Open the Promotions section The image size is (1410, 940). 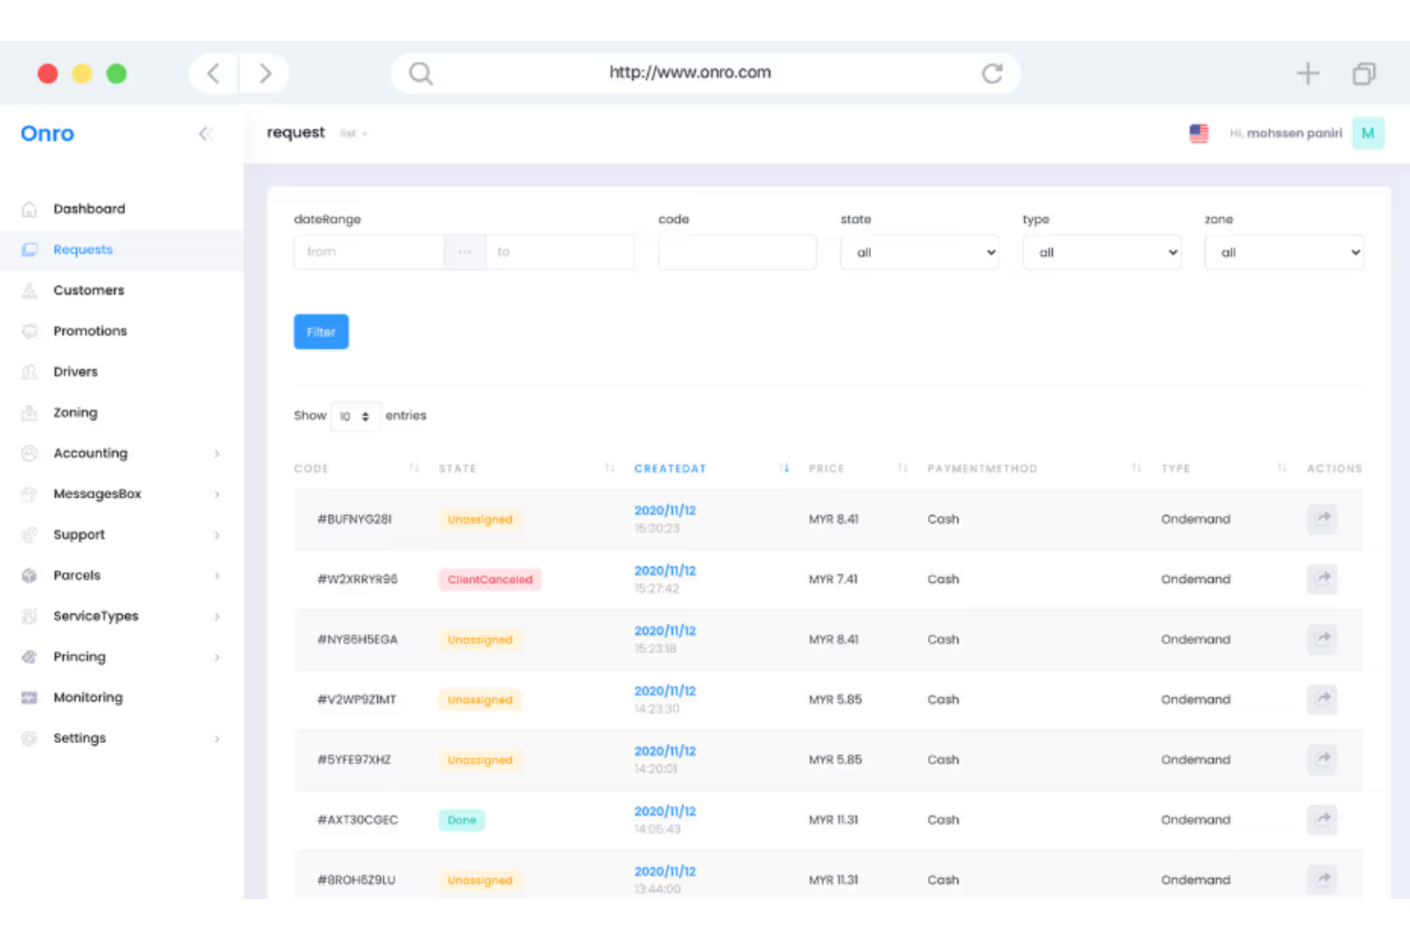tap(90, 330)
